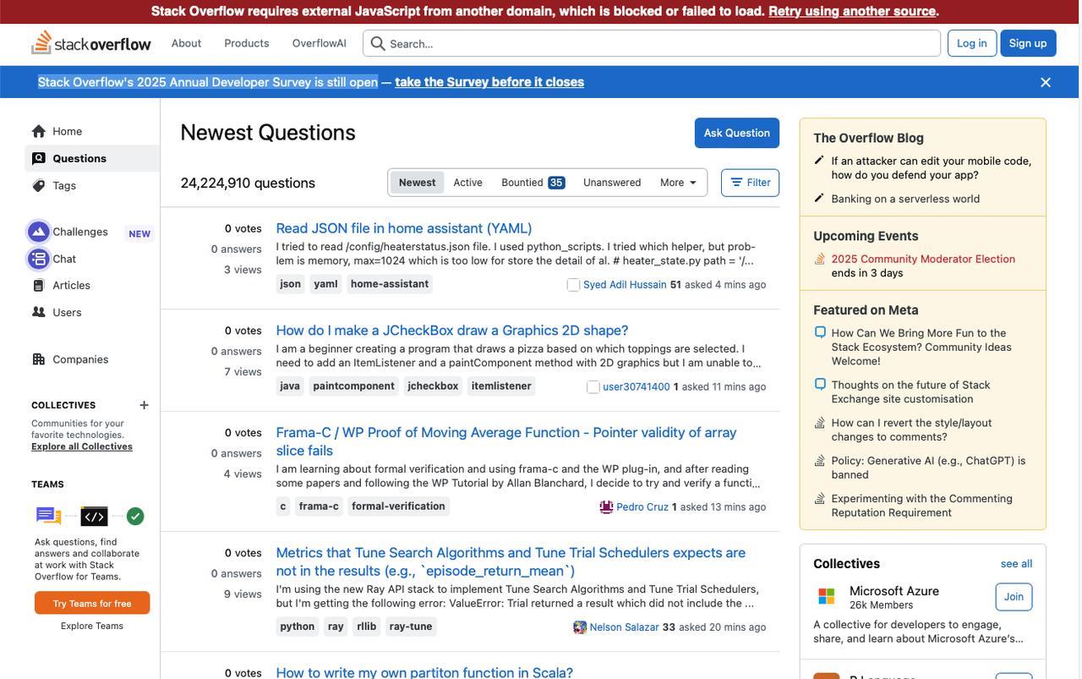Click the 'paintcomponent' tag

tap(354, 386)
